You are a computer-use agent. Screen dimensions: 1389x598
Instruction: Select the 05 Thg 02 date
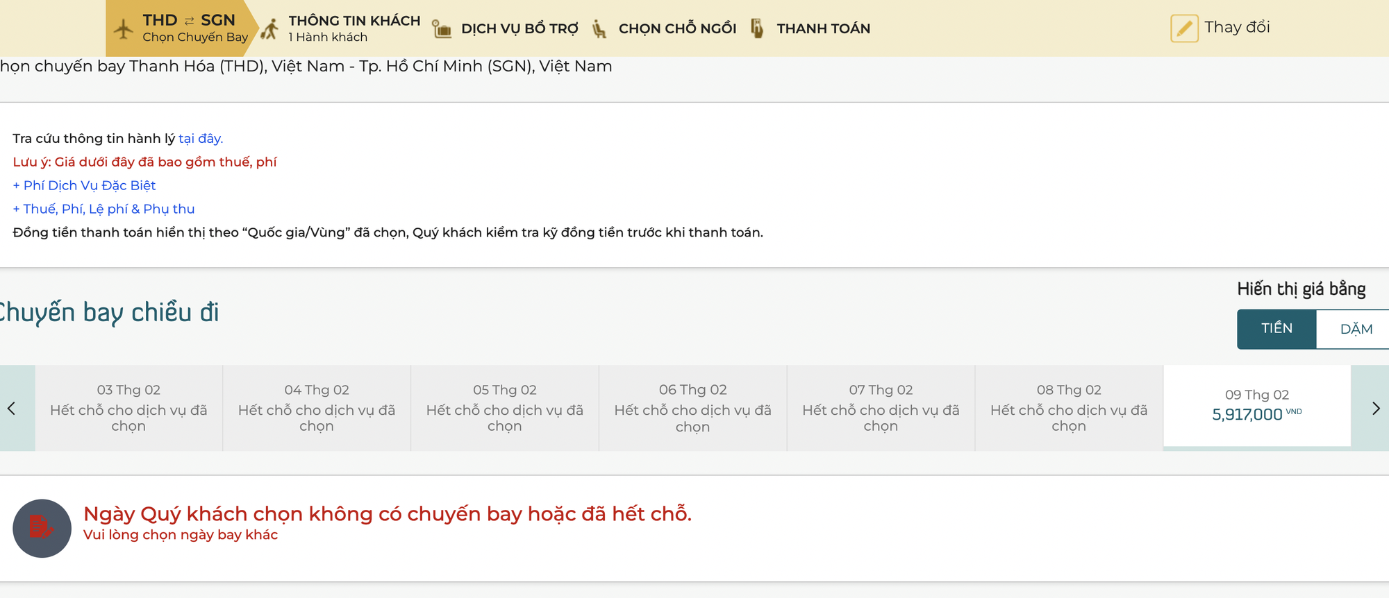pyautogui.click(x=505, y=408)
